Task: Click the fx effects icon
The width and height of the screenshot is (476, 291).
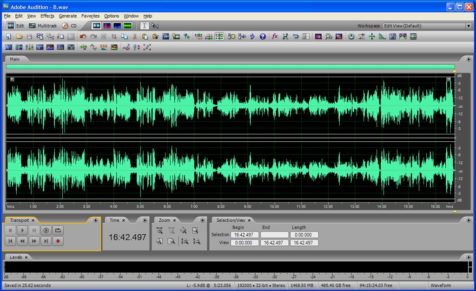Action: click(275, 36)
